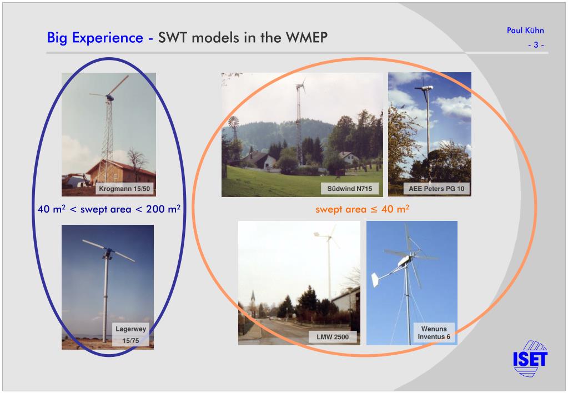Click the '40 m² < swept area < 200 m²' text
Viewport: 568px width, 393px height.
pyautogui.click(x=109, y=209)
